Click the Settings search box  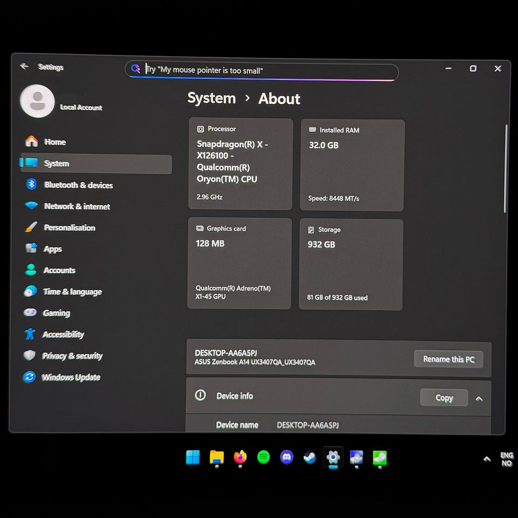click(262, 71)
